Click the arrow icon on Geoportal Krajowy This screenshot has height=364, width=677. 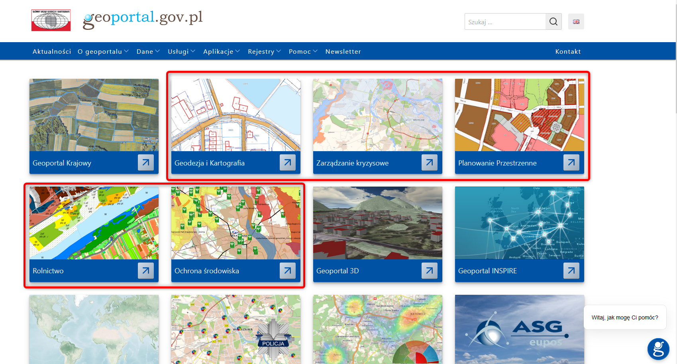145,162
